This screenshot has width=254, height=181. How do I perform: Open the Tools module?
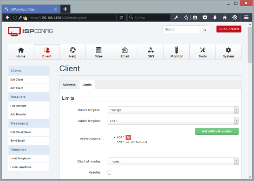tap(202, 52)
